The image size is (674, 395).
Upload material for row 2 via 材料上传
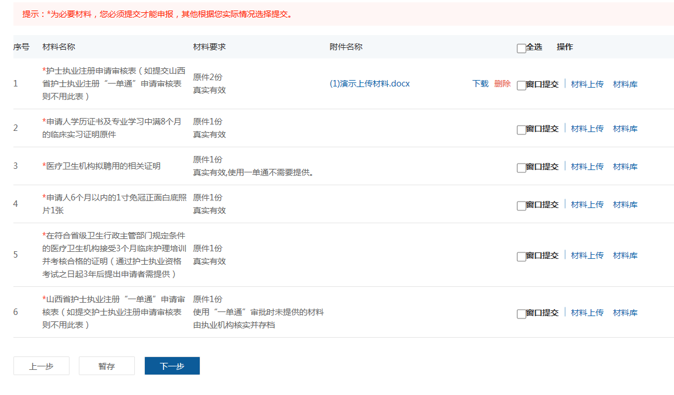(x=587, y=129)
